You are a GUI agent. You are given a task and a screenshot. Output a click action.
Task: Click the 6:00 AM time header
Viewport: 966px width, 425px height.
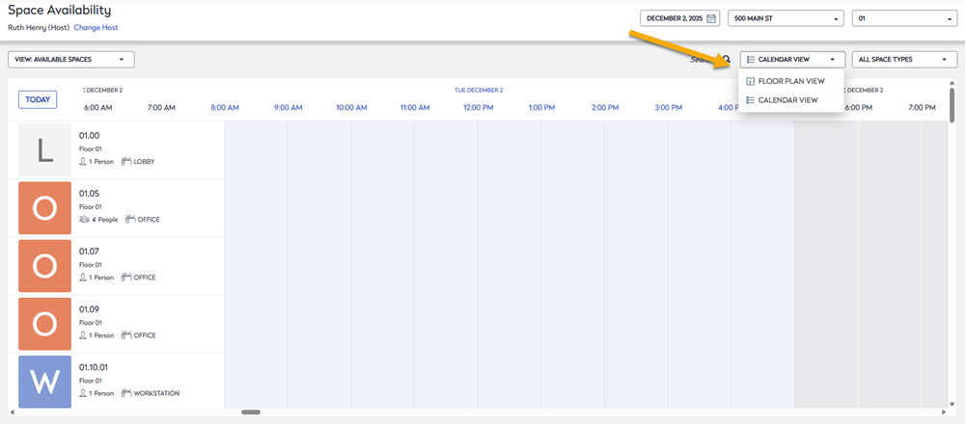[x=98, y=108]
